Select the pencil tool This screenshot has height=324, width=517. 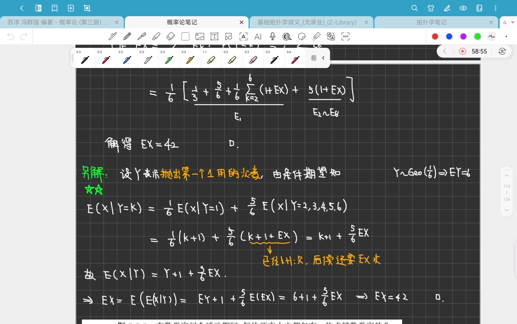[127, 36]
